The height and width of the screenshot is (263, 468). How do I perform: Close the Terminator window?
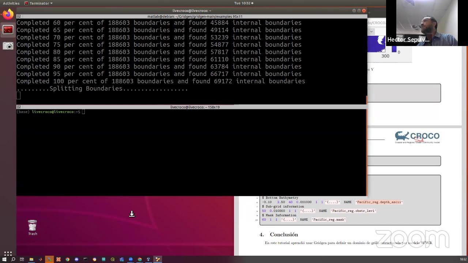pos(364,11)
